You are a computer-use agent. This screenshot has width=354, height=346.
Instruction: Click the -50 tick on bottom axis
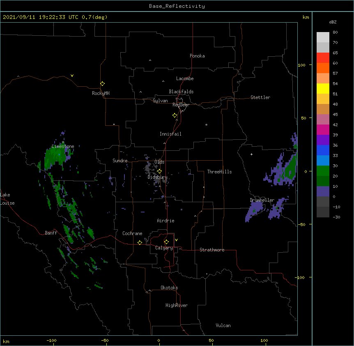coord(105,340)
